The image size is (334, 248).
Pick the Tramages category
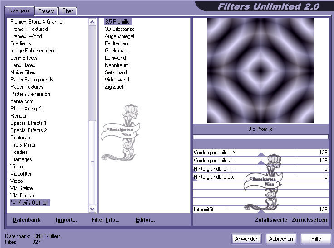21,159
